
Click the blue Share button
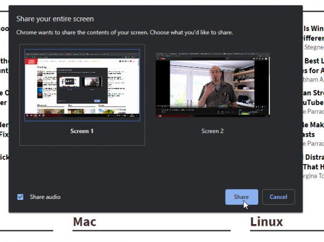click(x=241, y=197)
